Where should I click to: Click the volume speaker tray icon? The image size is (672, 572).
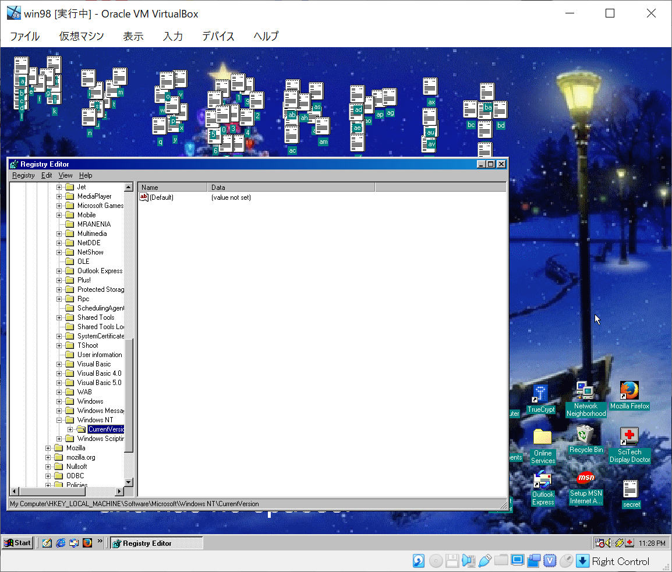pos(609,543)
